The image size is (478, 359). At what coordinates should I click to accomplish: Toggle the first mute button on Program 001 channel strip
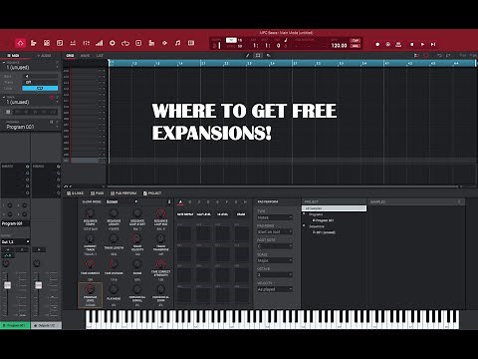tap(8, 249)
